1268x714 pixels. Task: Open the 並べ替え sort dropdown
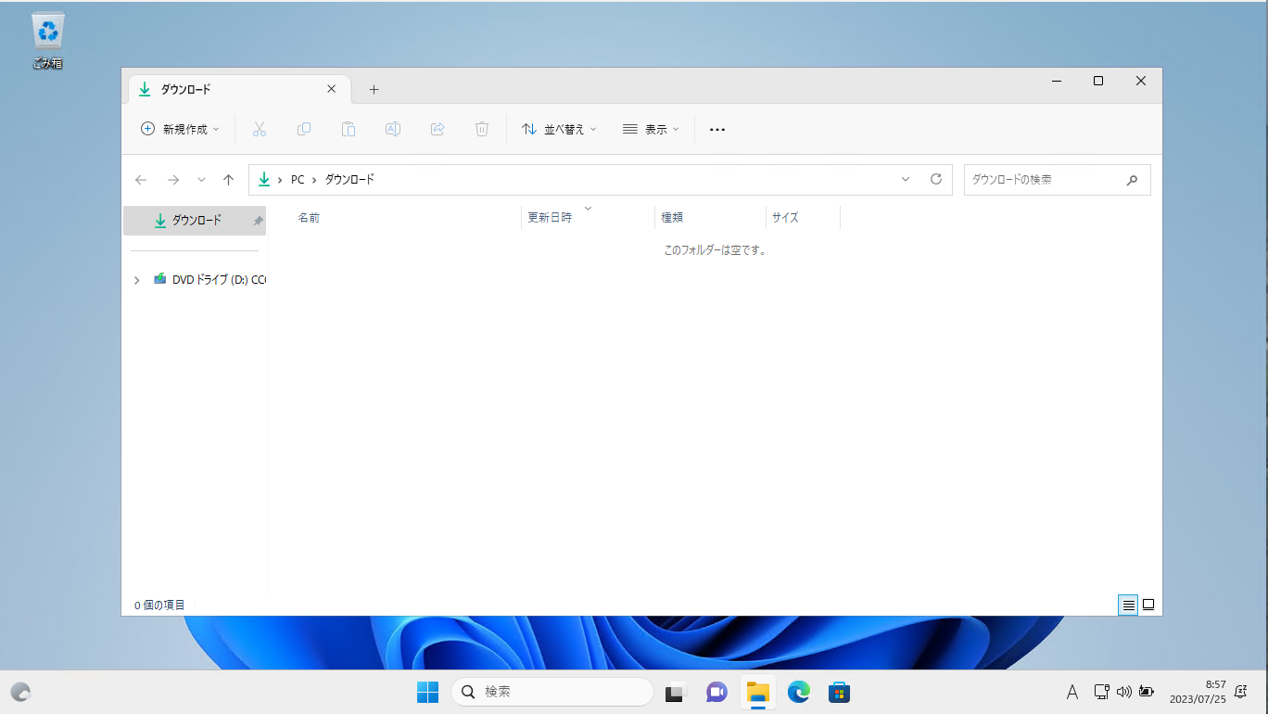coord(559,130)
